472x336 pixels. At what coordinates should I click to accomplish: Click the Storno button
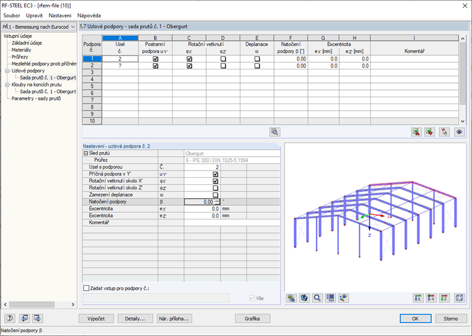coord(451,319)
